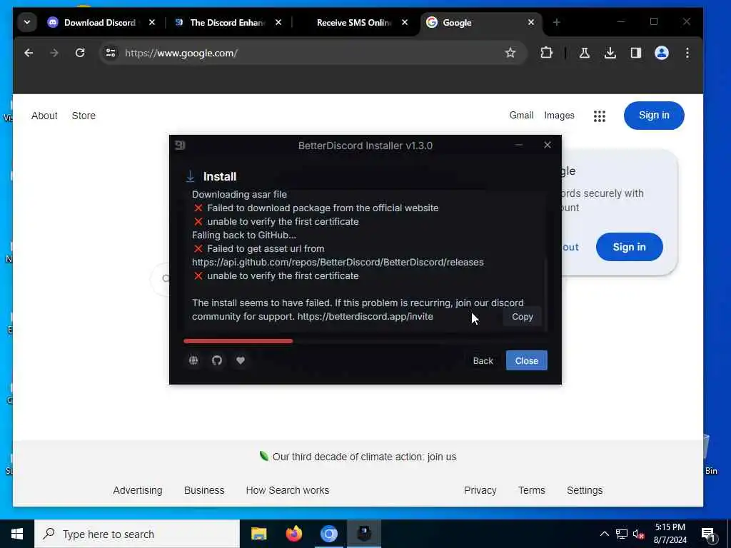731x548 pixels.
Task: Click the blue Close button in the installer
Action: click(526, 360)
